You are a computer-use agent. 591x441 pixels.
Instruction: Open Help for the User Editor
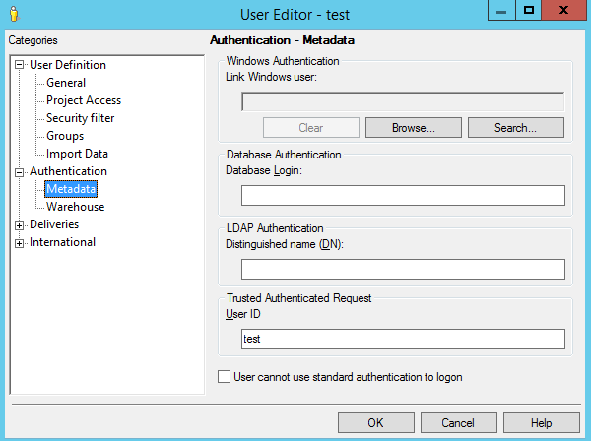click(x=541, y=422)
